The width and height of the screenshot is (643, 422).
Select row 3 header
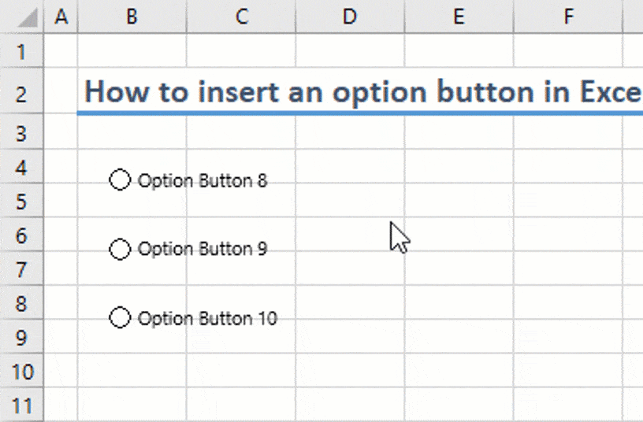[21, 134]
